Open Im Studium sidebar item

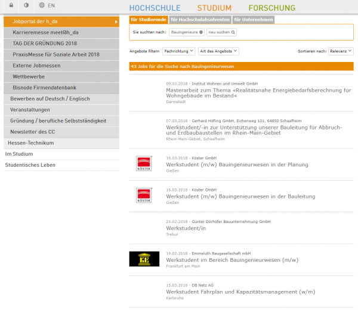coord(61,154)
